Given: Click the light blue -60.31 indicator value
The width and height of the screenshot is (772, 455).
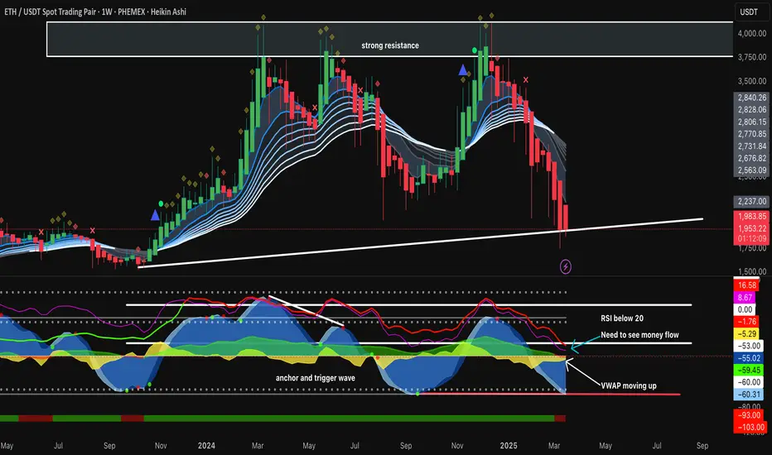Looking at the screenshot, I should [x=749, y=395].
